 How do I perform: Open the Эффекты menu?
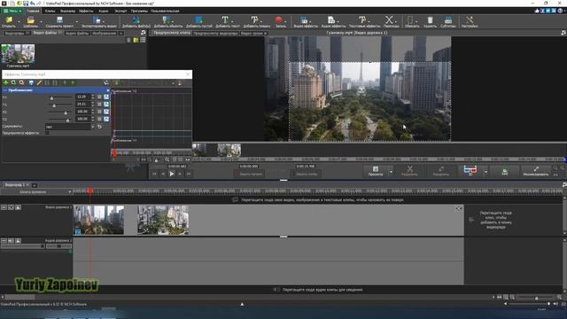86,11
